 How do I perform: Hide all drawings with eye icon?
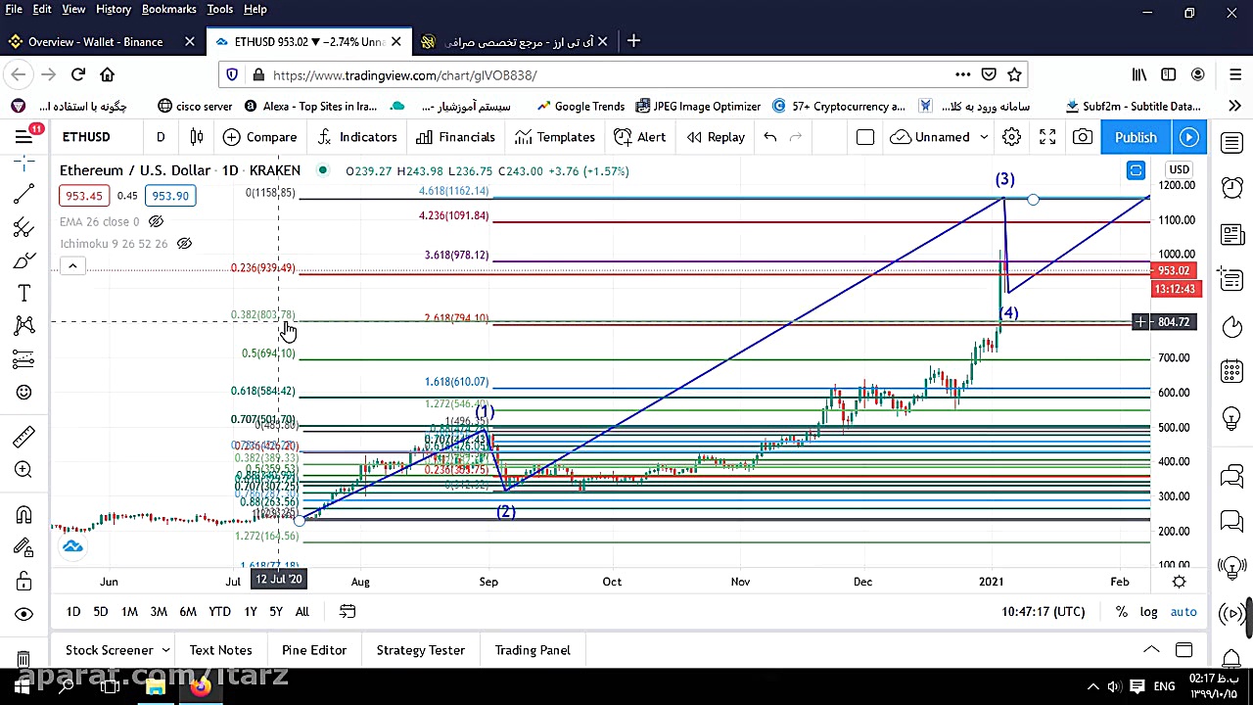(x=24, y=615)
